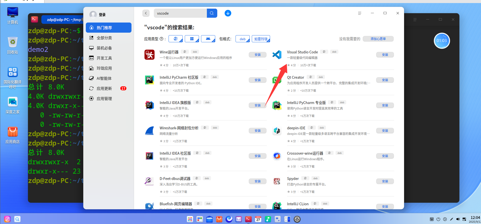481x224 pixels.
Task: Toggle the deb package format filter
Action: pos(243,39)
